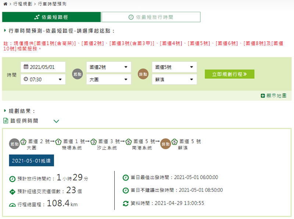Click highway 1 shield icon at 機場系統
This screenshot has height=219, width=294.
click(x=58, y=142)
